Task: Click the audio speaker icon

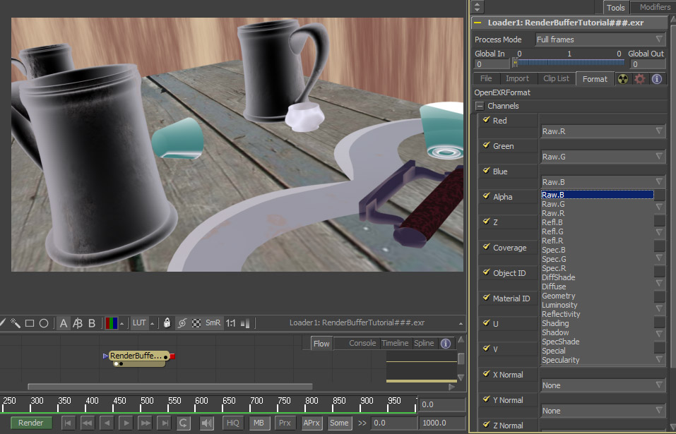Action: 207,423
